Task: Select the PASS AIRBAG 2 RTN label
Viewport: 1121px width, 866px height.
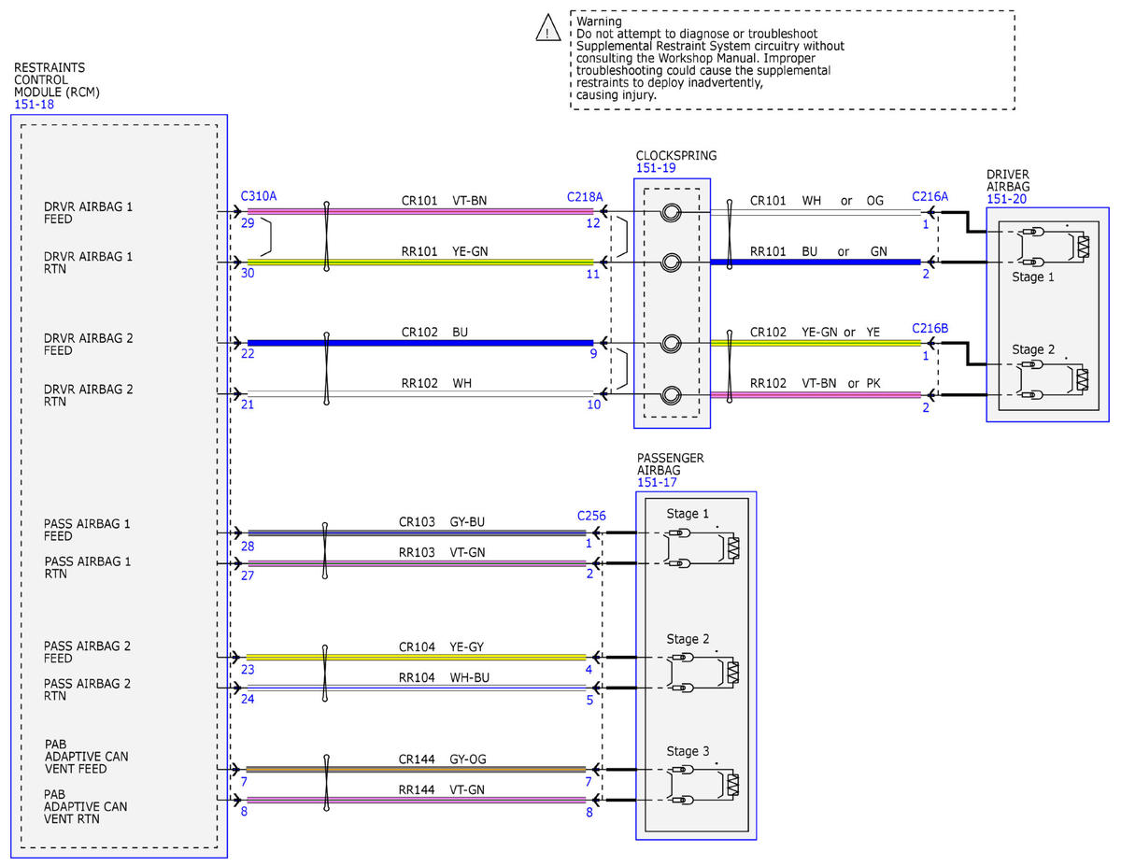Action: point(87,689)
